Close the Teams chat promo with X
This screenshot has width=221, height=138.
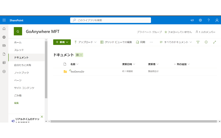tap(42, 117)
